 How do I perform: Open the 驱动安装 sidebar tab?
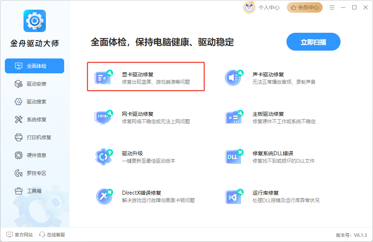tap(34, 84)
